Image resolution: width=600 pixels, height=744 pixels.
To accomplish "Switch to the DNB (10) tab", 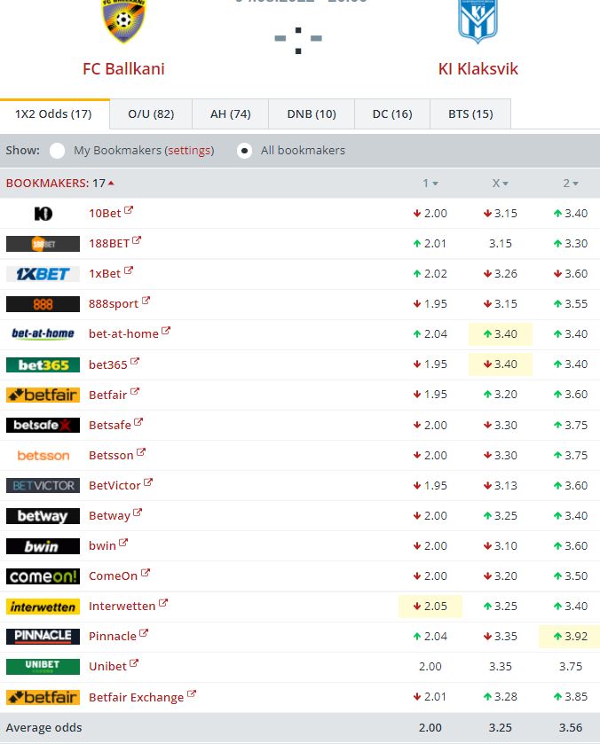I will pyautogui.click(x=312, y=114).
